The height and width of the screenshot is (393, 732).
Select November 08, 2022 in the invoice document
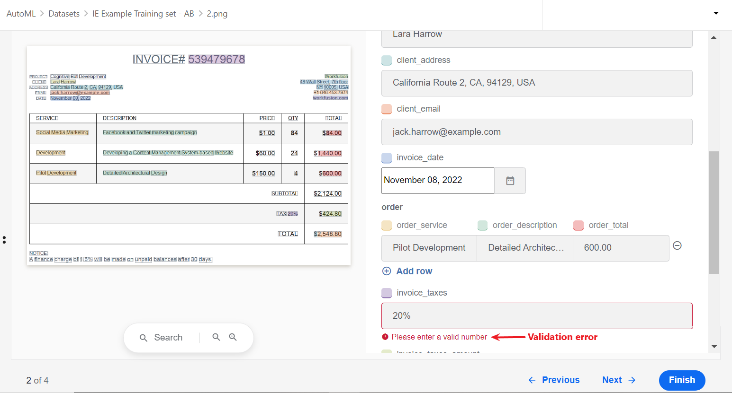click(x=71, y=98)
